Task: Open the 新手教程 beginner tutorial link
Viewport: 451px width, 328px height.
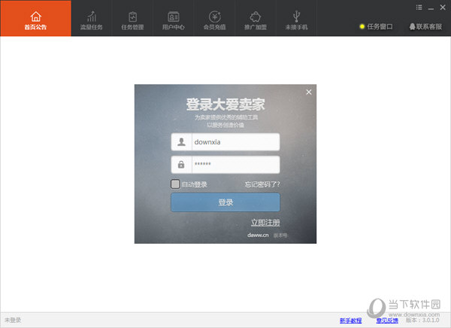Action: click(350, 320)
